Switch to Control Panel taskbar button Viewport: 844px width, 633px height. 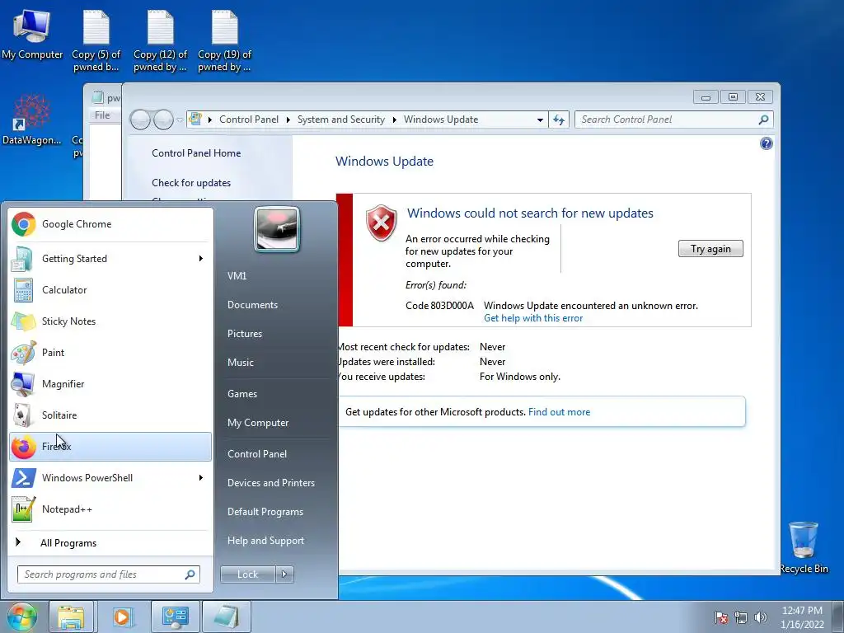click(x=175, y=617)
